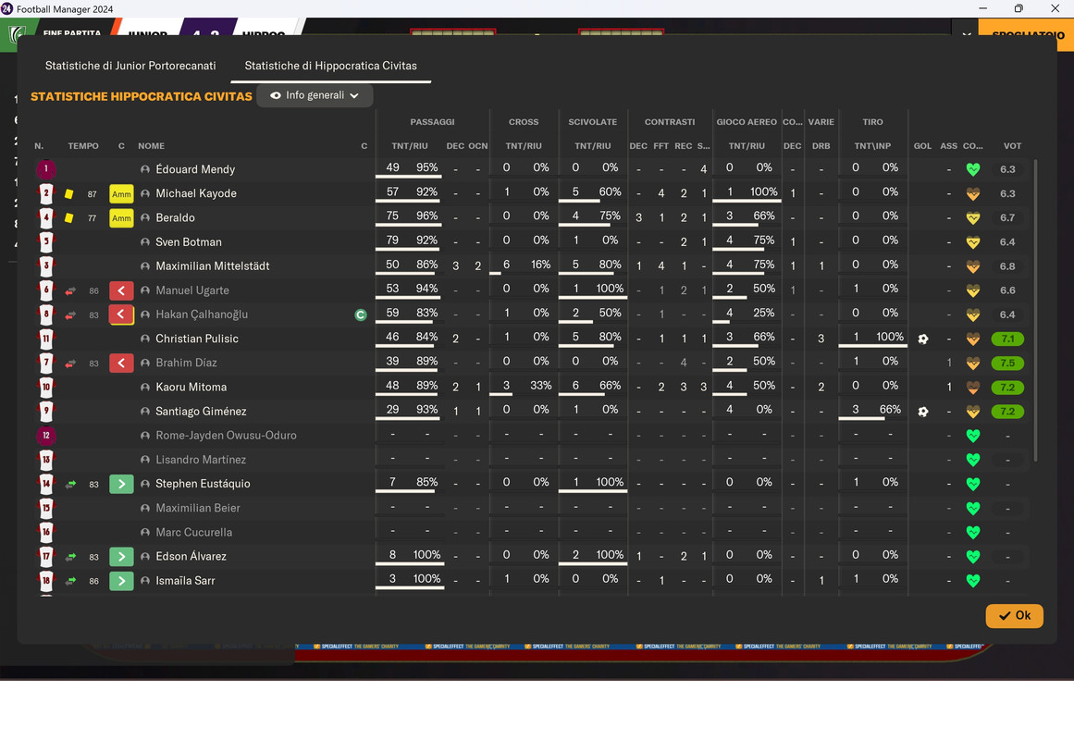Click Stephen Eustáquio's green substituted-on arrow
Image resolution: width=1074 pixels, height=740 pixels.
[121, 484]
